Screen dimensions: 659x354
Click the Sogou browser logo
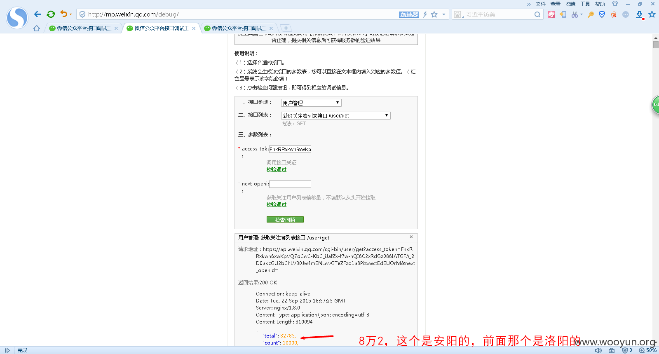17,18
